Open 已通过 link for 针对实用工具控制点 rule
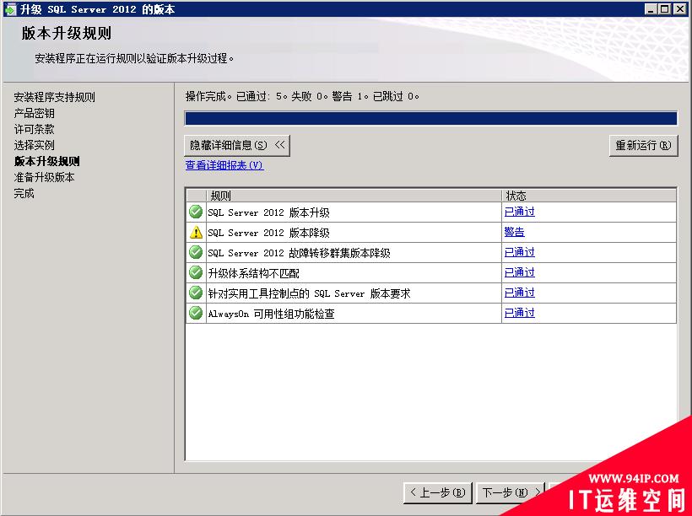 (520, 293)
